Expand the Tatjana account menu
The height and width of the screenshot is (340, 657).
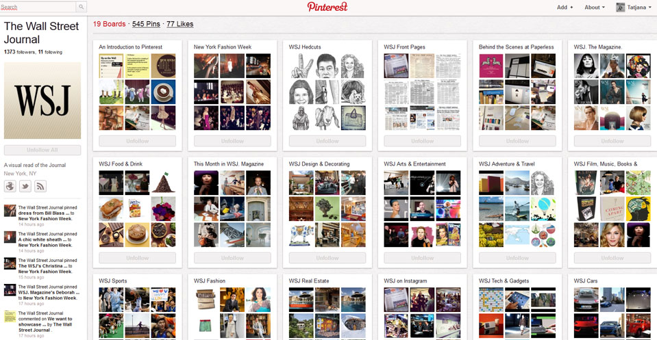point(639,7)
